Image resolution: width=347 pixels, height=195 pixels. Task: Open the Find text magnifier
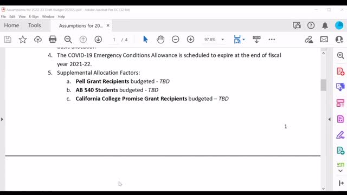click(68, 40)
